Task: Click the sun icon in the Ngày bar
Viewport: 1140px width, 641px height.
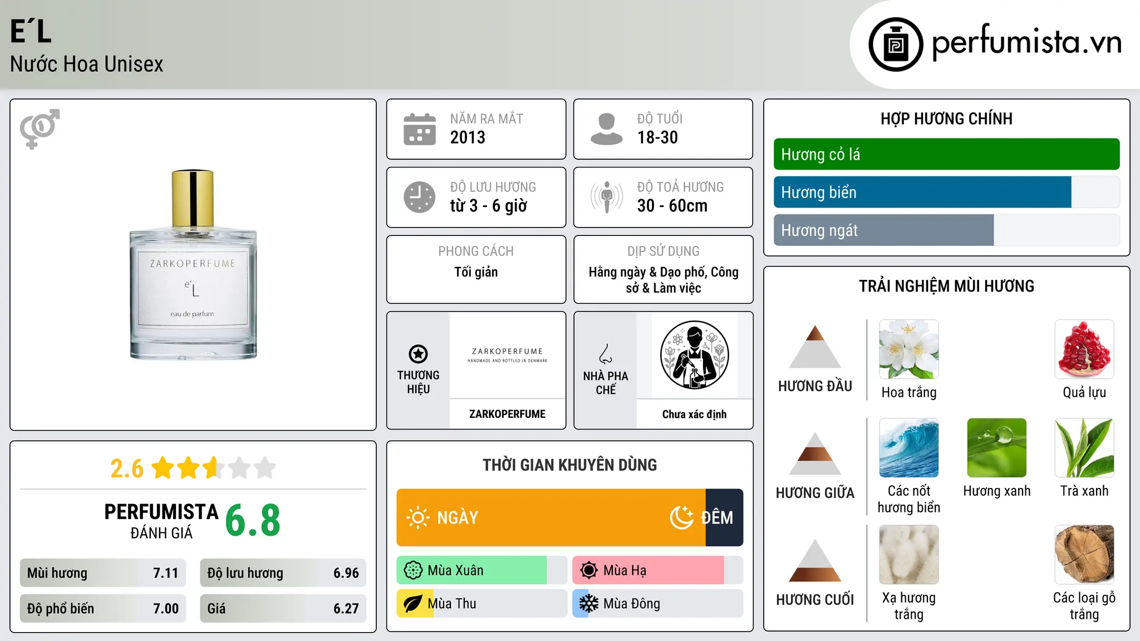Action: coord(417,517)
